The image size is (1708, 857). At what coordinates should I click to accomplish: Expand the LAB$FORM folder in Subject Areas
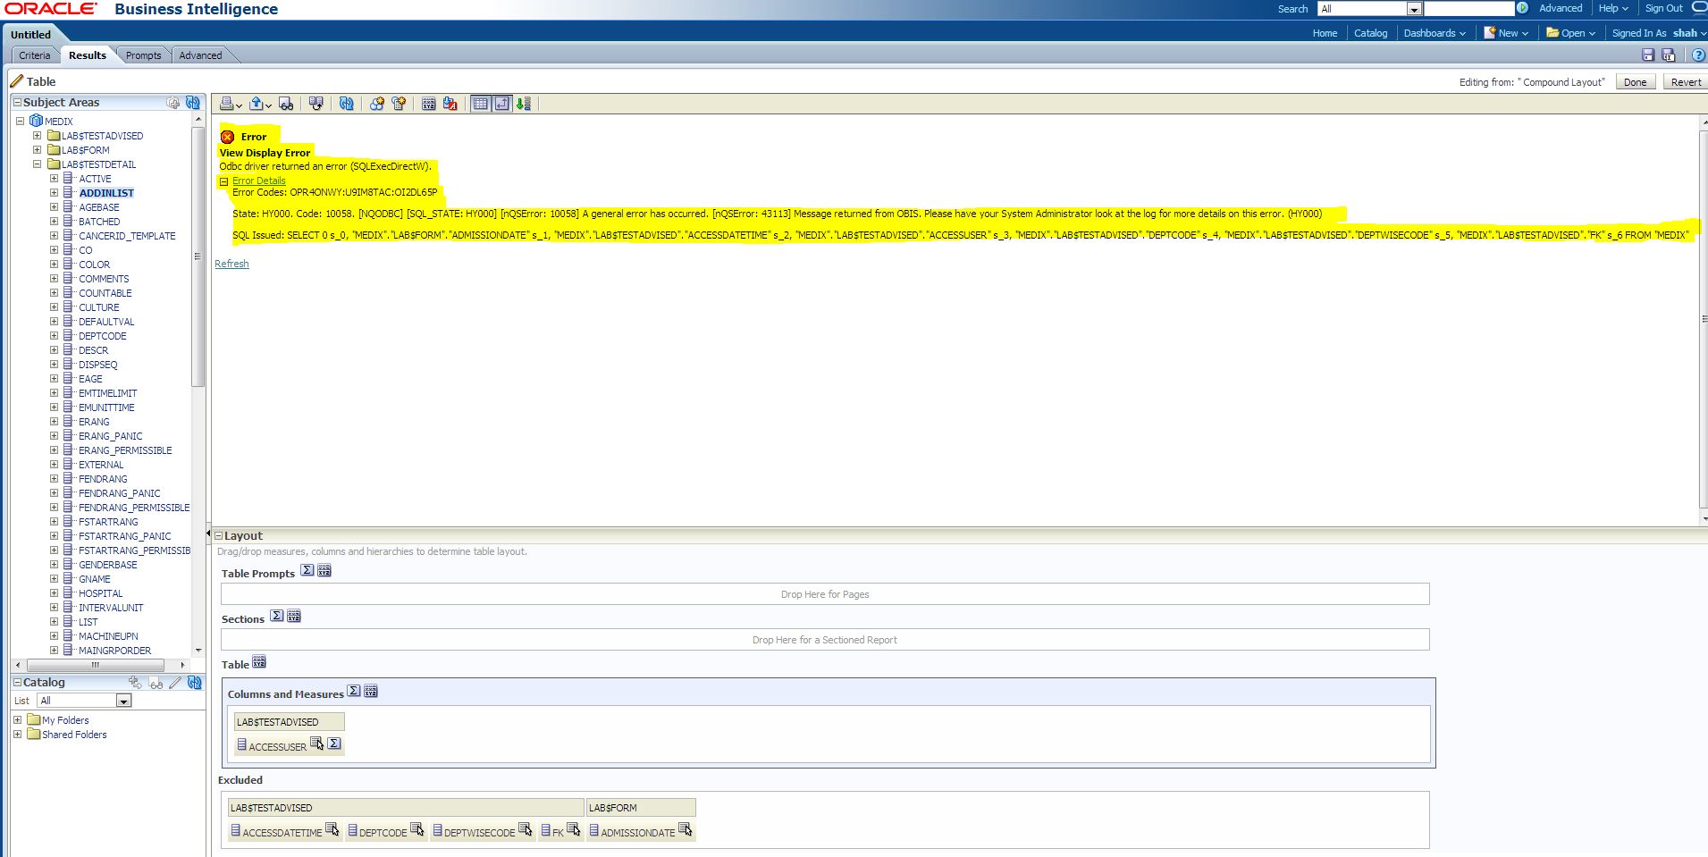tap(38, 150)
